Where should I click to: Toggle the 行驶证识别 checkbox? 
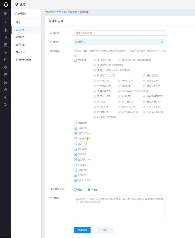[144, 81]
